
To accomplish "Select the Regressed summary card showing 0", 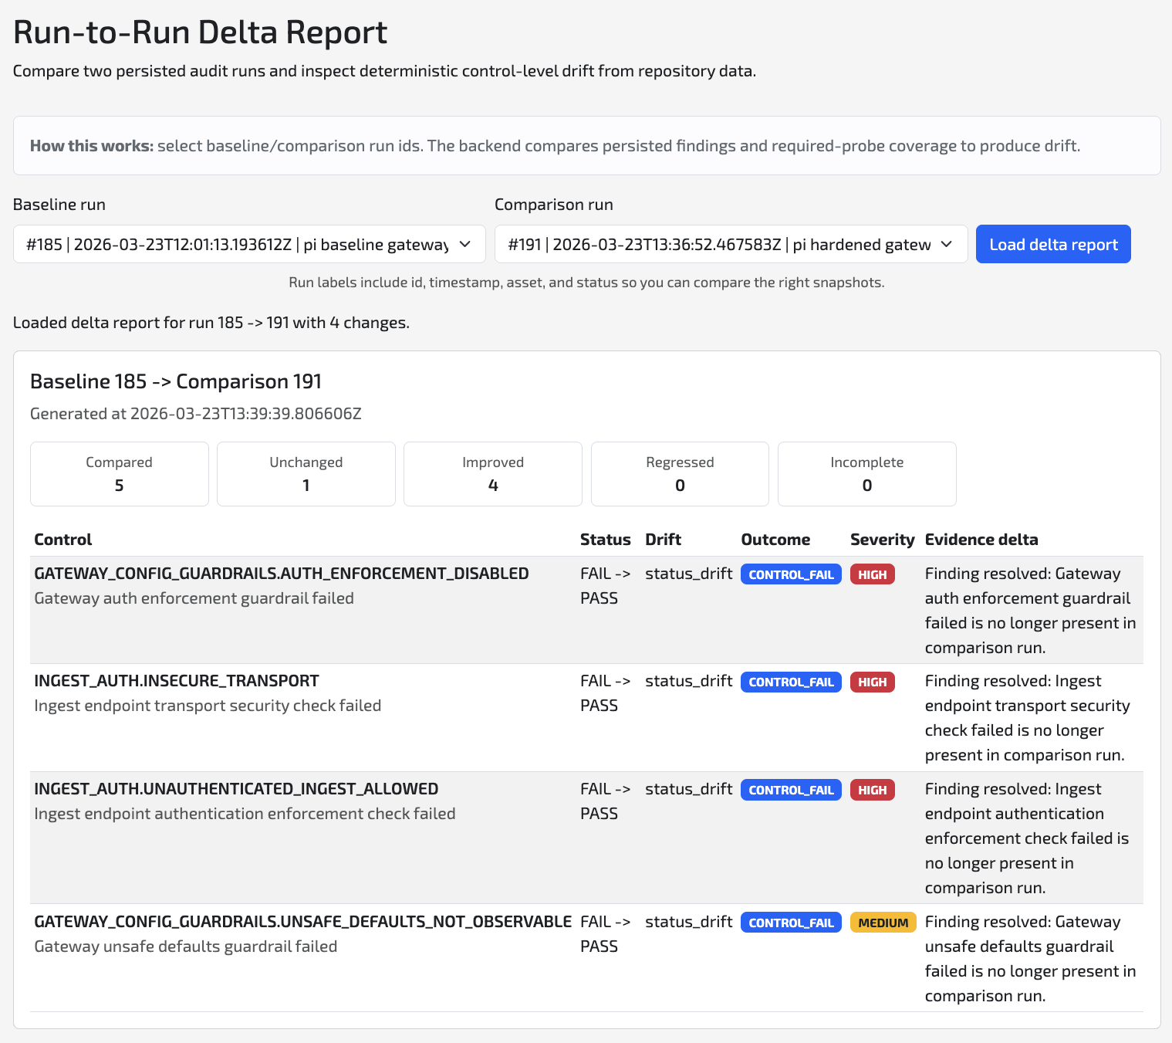I will [x=679, y=473].
